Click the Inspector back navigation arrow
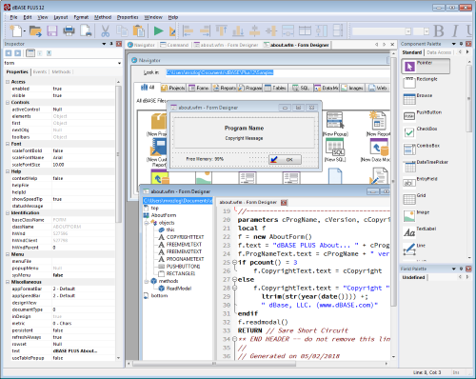Viewport: 476px width, 379px height. point(9,53)
